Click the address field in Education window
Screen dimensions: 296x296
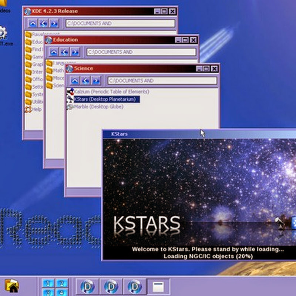pyautogui.click(x=141, y=52)
